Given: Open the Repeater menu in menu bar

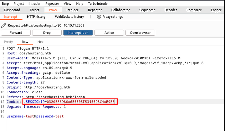Looking at the screenshot, I should pyautogui.click(x=52, y=4).
